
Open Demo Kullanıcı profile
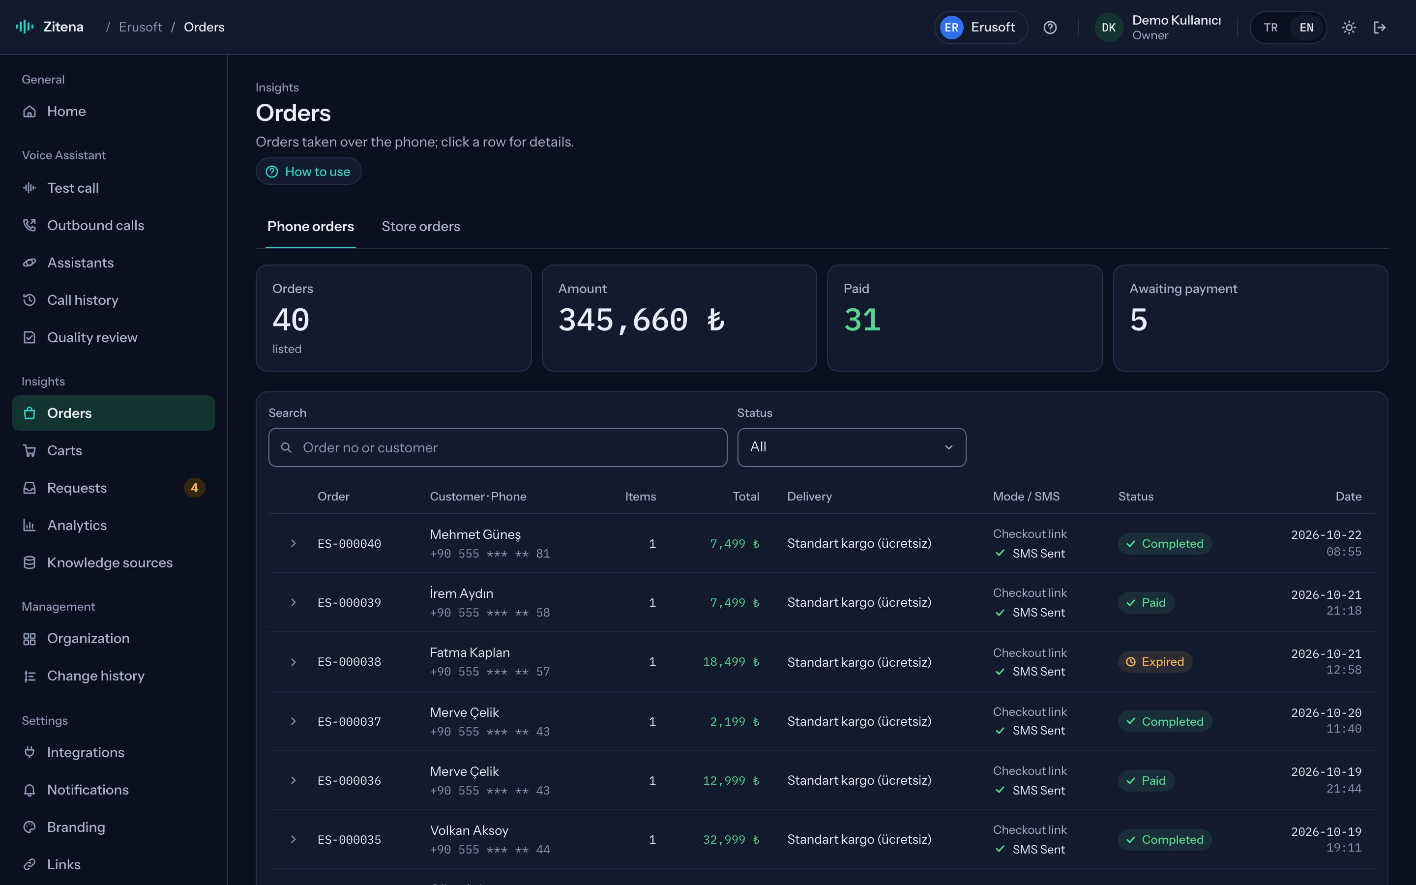1158,28
